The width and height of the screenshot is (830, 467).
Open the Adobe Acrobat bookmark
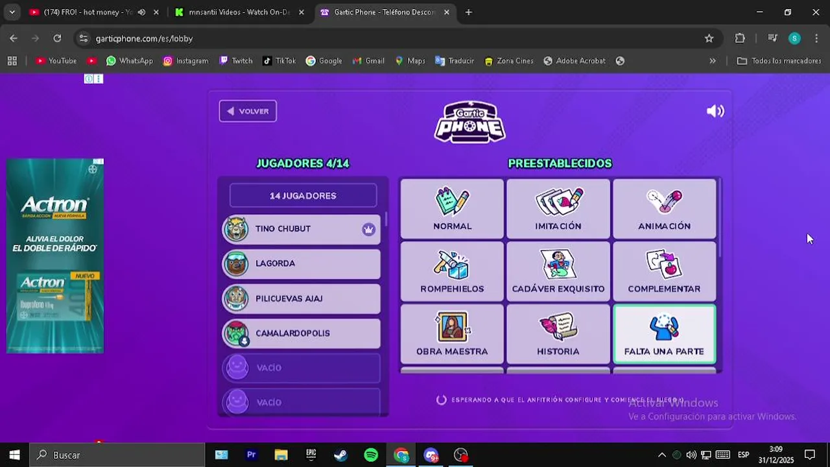[x=575, y=60]
